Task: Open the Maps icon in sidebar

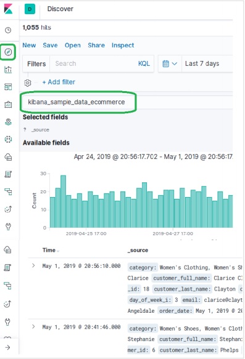Action: pyautogui.click(x=8, y=122)
